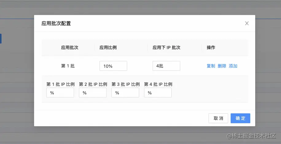Confirm with the 确定 button
This screenshot has height=144, width=281.
tap(240, 118)
